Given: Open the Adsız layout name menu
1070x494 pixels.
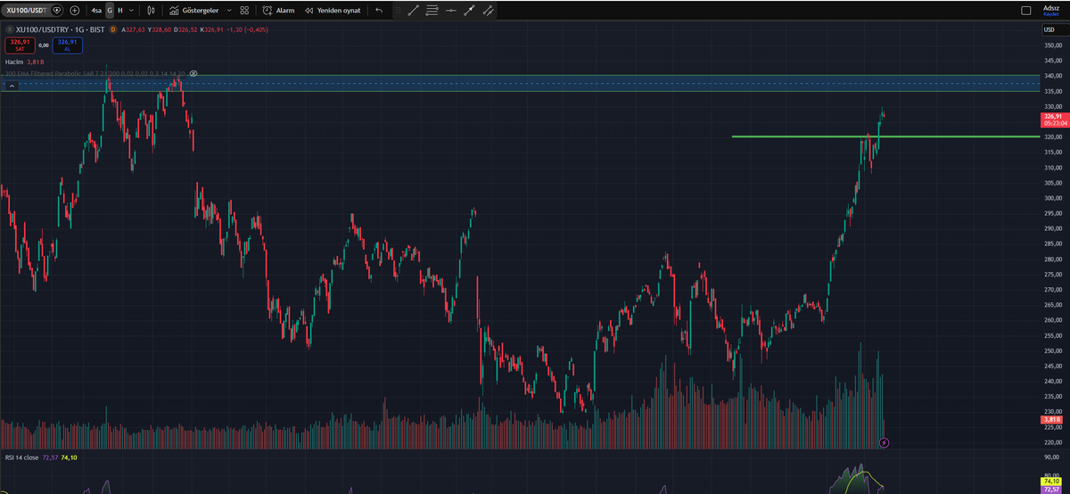Looking at the screenshot, I should pos(1050,9).
